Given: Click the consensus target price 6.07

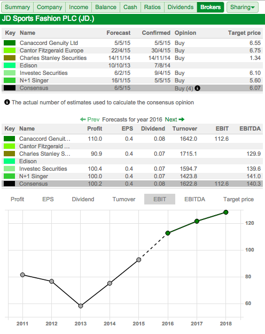Looking at the screenshot, I should tap(255, 88).
